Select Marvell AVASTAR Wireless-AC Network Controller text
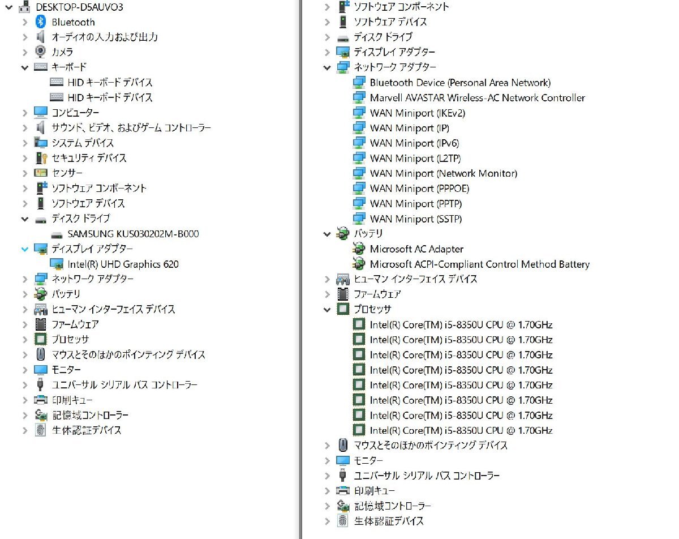The height and width of the screenshot is (539, 679). (x=478, y=97)
